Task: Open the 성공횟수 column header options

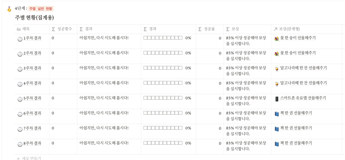Action: (x=63, y=29)
